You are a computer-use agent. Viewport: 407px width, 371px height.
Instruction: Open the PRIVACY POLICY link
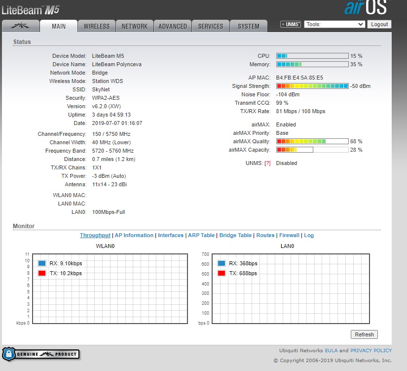pos(371,350)
